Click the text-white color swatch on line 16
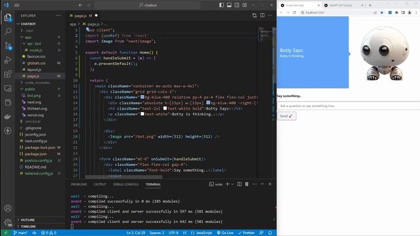The width and height of the screenshot is (420, 236). click(x=142, y=113)
